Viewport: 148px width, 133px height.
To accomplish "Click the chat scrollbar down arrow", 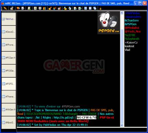I will [x=122, y=125].
